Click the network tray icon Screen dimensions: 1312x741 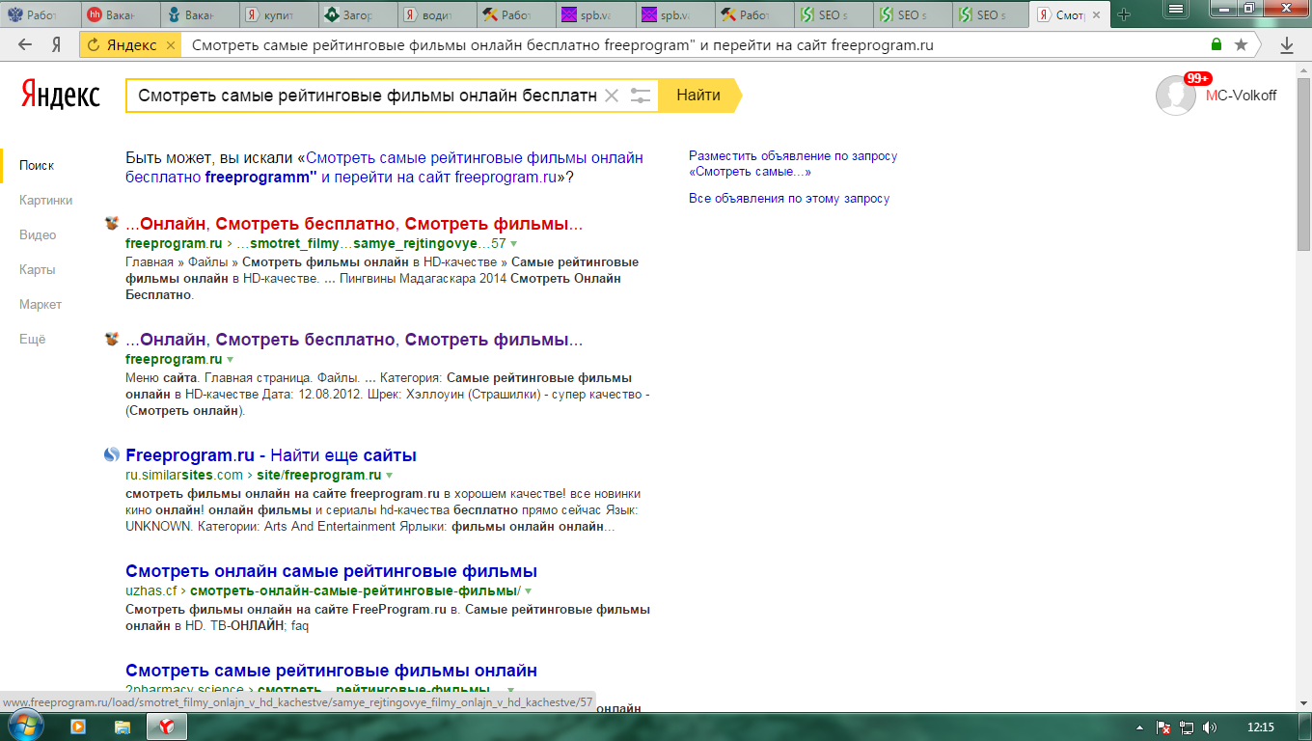coord(1187,727)
